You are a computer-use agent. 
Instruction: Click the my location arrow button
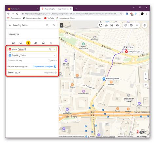(146, 85)
